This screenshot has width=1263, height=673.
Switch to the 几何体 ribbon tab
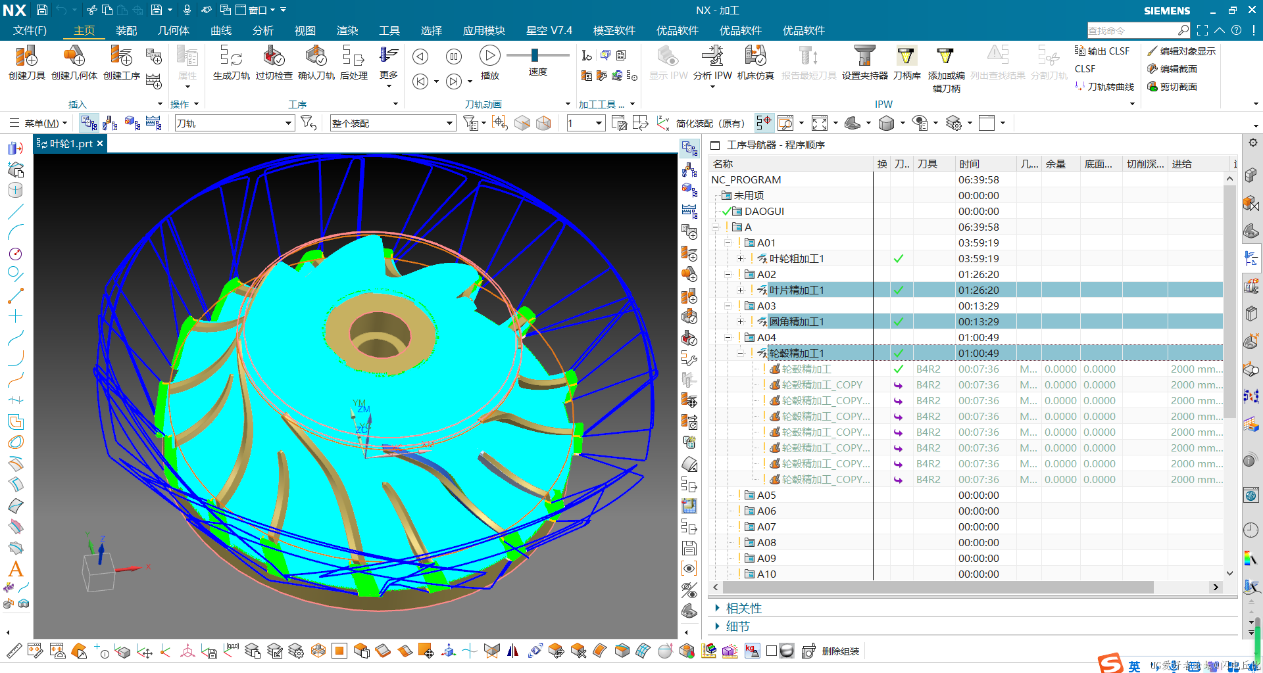pos(174,30)
